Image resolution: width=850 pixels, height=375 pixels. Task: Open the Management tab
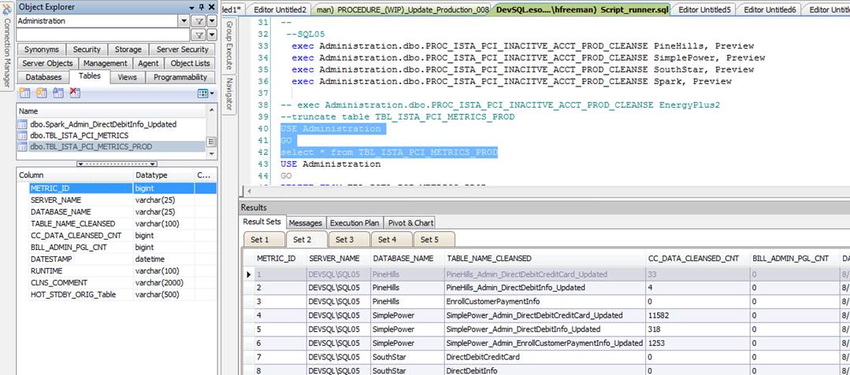106,64
